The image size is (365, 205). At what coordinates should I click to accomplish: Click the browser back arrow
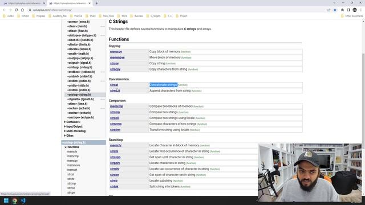(x=4, y=10)
